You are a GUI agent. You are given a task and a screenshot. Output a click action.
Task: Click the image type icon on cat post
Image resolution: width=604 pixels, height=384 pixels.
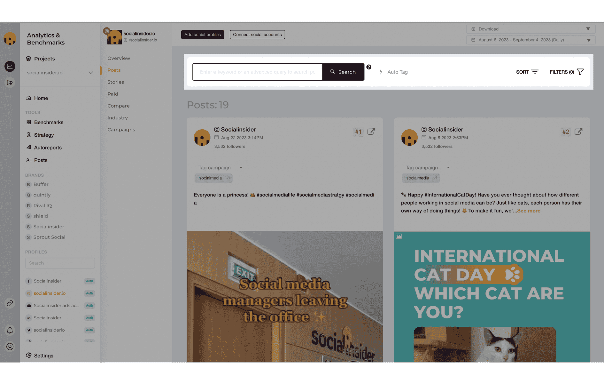(x=399, y=236)
